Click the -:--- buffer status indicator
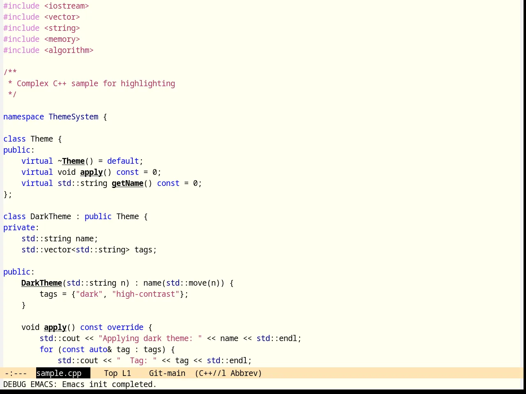Image resolution: width=526 pixels, height=394 pixels. [x=16, y=373]
